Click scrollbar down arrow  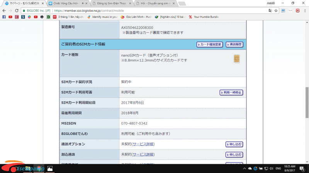click(307, 162)
